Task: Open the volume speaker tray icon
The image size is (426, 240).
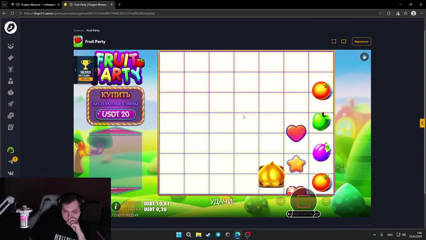Action: 404,235
